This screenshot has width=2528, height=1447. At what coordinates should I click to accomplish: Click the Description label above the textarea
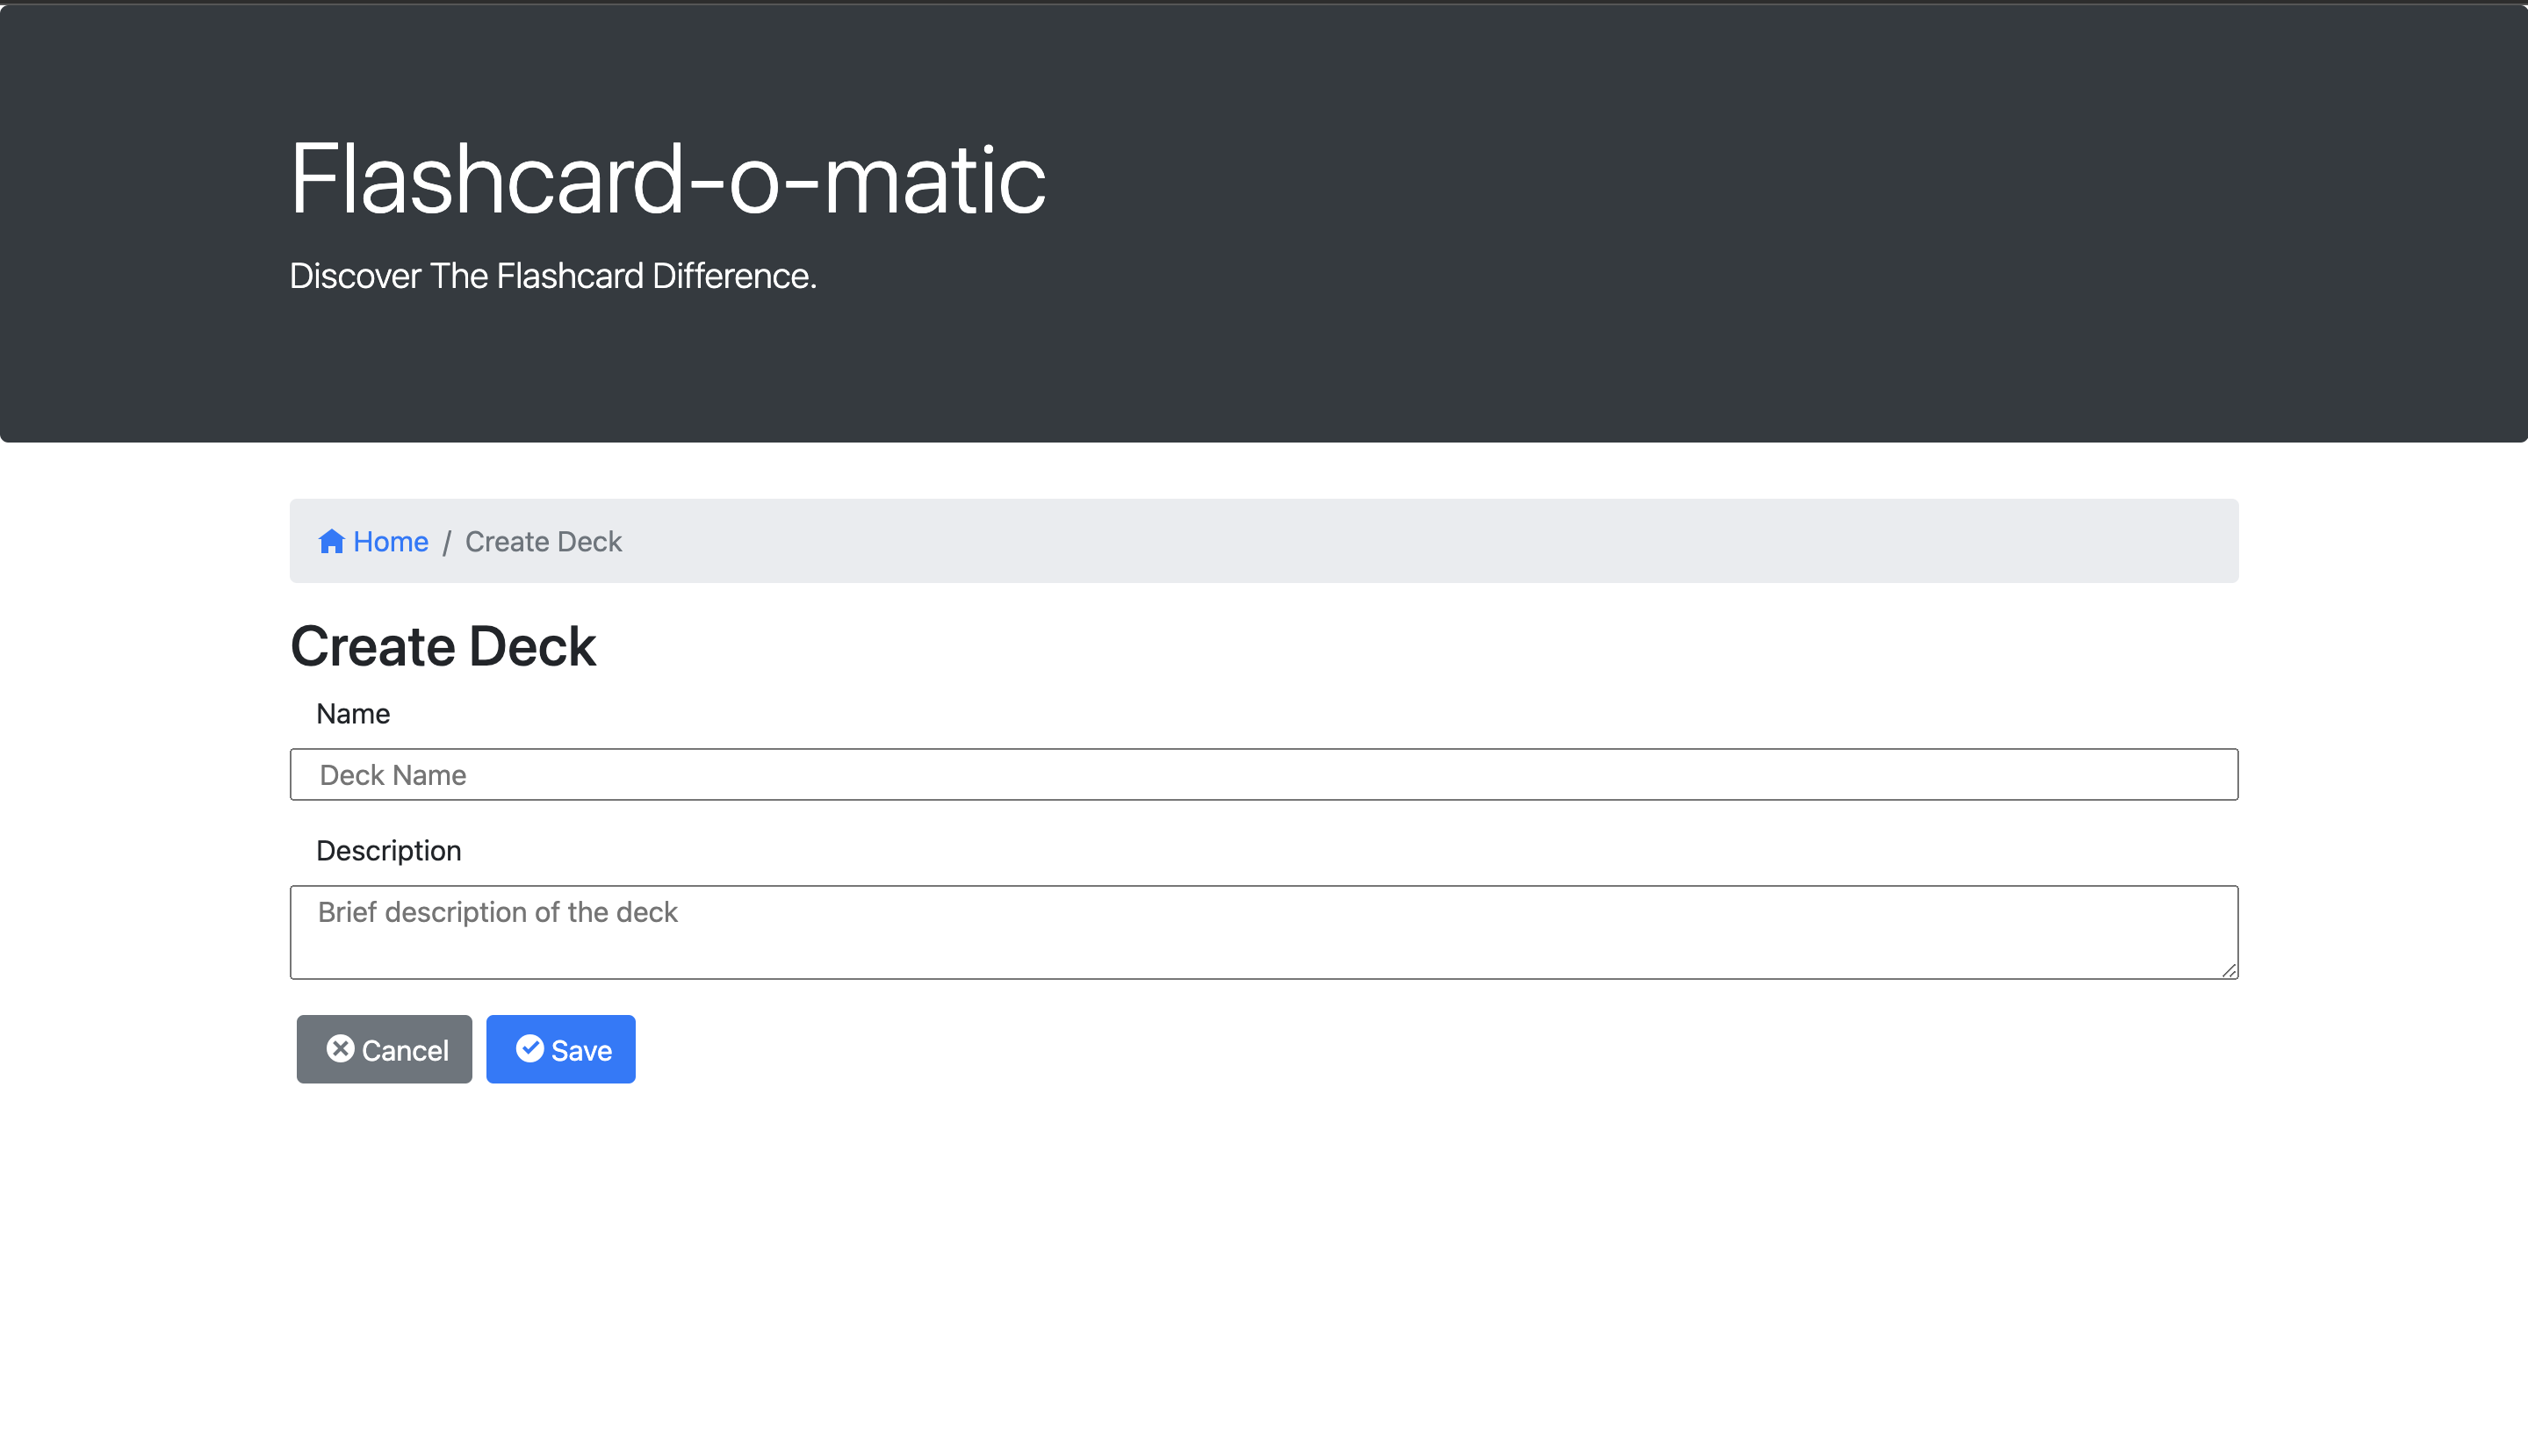coord(387,850)
